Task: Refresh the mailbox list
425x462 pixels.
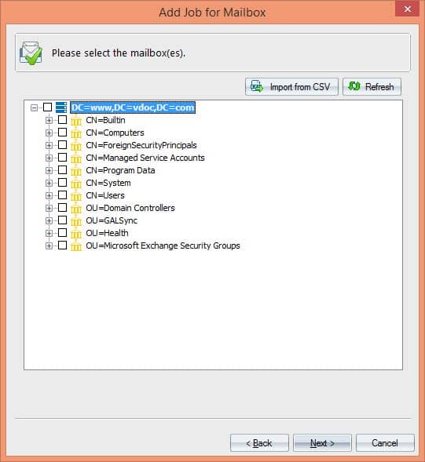Action: 372,86
